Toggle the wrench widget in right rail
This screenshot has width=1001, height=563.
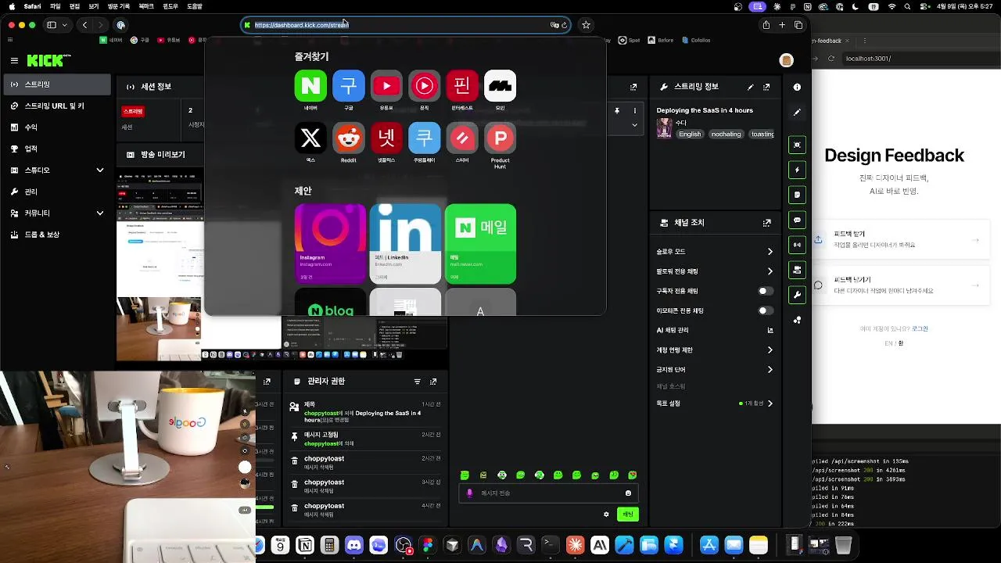797,295
